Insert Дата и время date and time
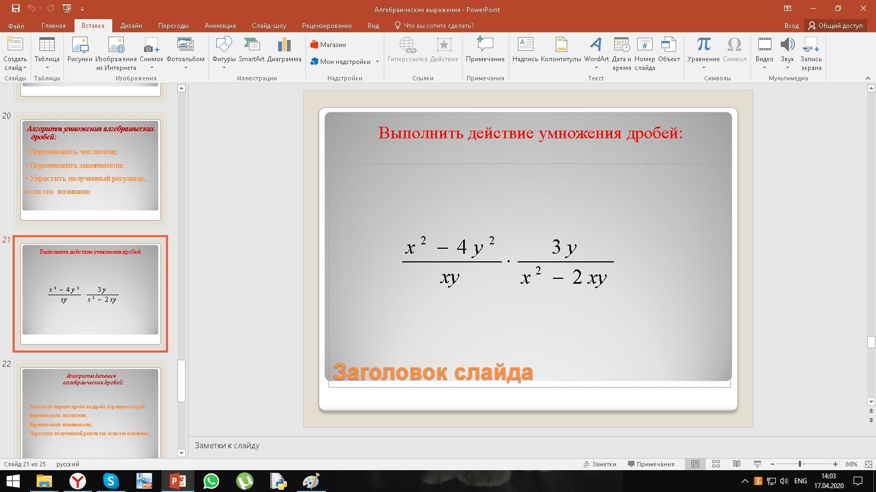 click(x=621, y=54)
